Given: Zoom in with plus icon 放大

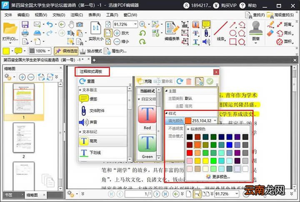Looking at the screenshot, I should pos(121,33).
